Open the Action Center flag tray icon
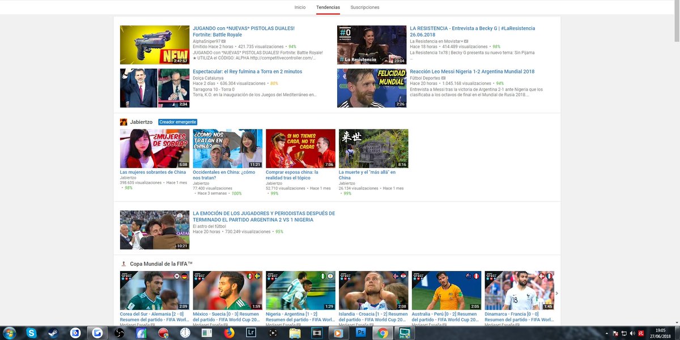Image resolution: width=680 pixels, height=340 pixels. pos(614,333)
